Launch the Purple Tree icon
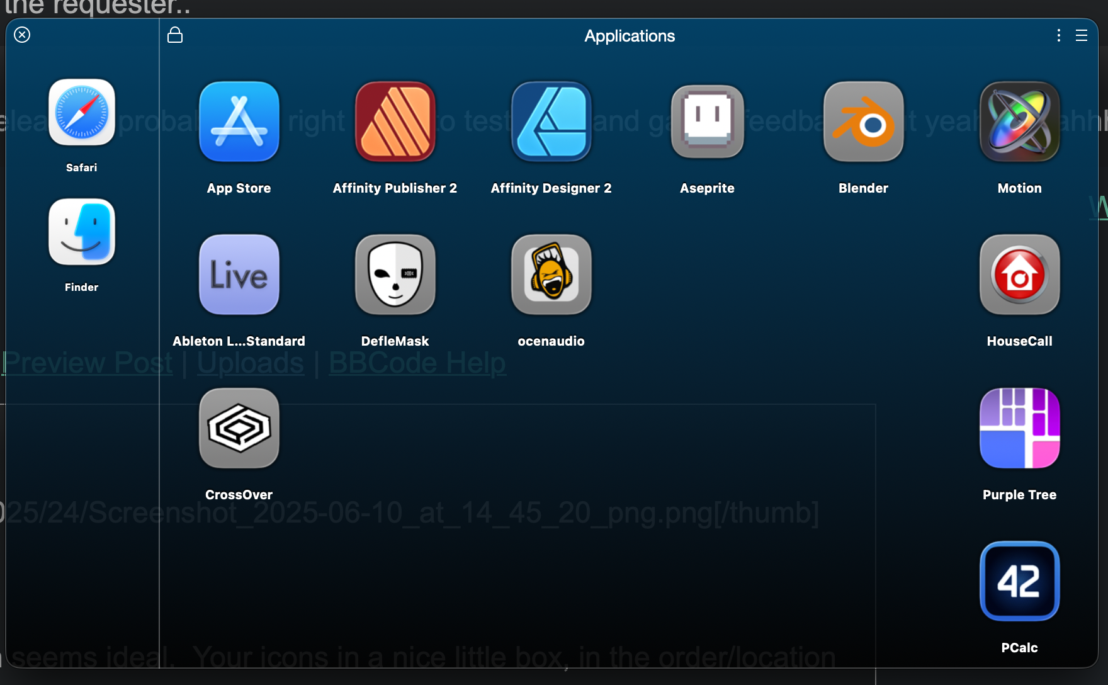The image size is (1108, 685). [x=1020, y=428]
